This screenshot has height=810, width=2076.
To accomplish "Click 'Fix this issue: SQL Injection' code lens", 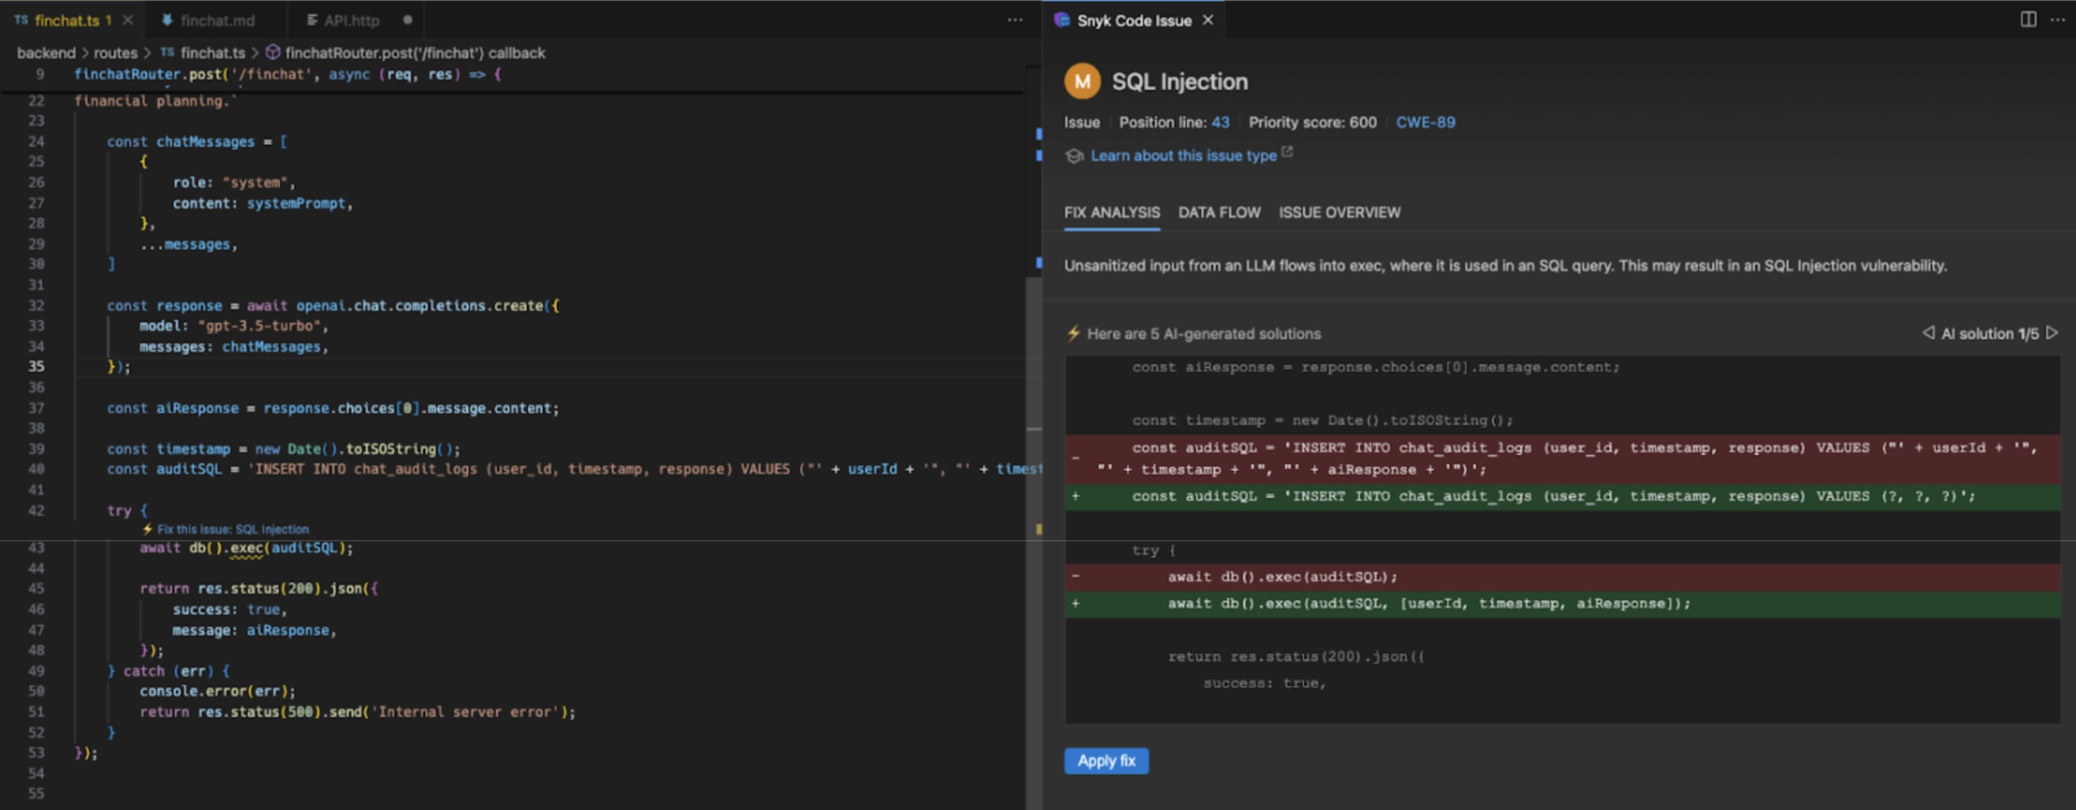I will [x=233, y=529].
